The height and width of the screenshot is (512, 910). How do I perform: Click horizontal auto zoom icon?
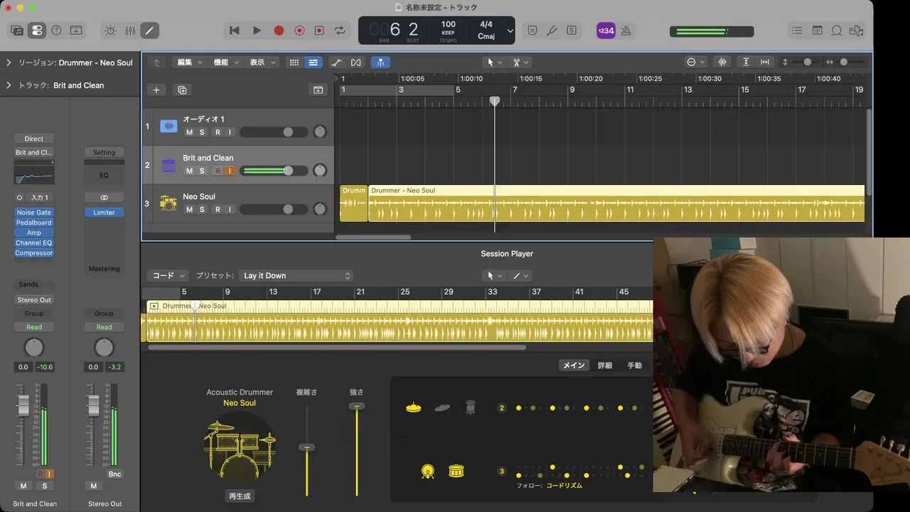click(765, 63)
